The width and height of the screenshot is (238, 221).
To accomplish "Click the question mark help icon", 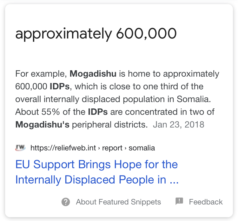I will tap(66, 202).
